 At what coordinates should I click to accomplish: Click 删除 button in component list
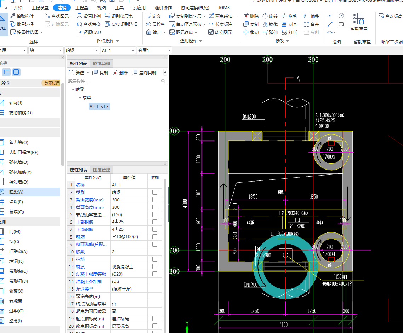(x=120, y=73)
